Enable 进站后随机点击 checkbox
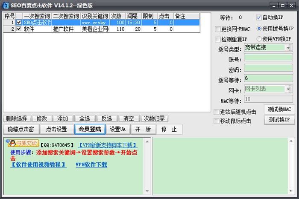Viewport: 299px width, 199px height. 217,112
